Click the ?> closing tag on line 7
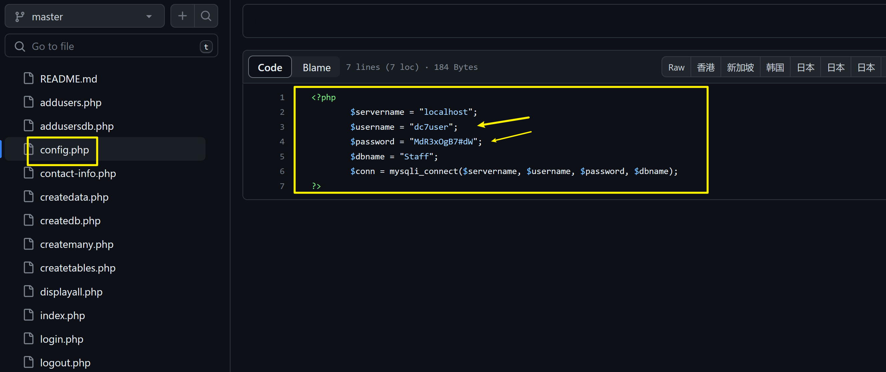Screen dimensions: 886x372 tap(316, 186)
